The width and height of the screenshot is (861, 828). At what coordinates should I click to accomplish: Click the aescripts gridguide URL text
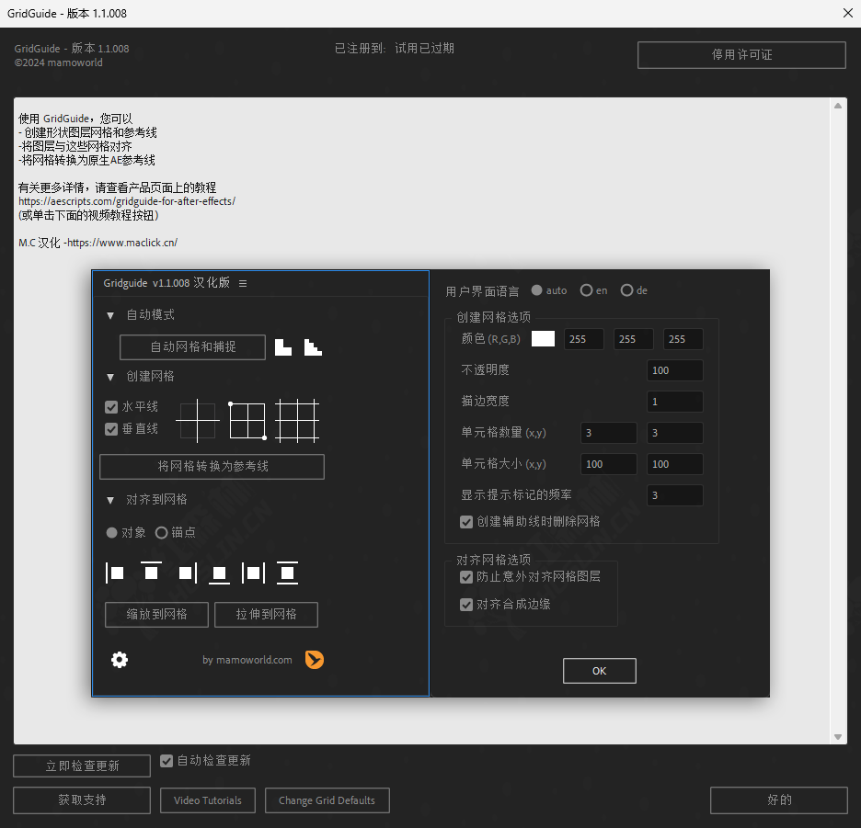[x=127, y=201]
